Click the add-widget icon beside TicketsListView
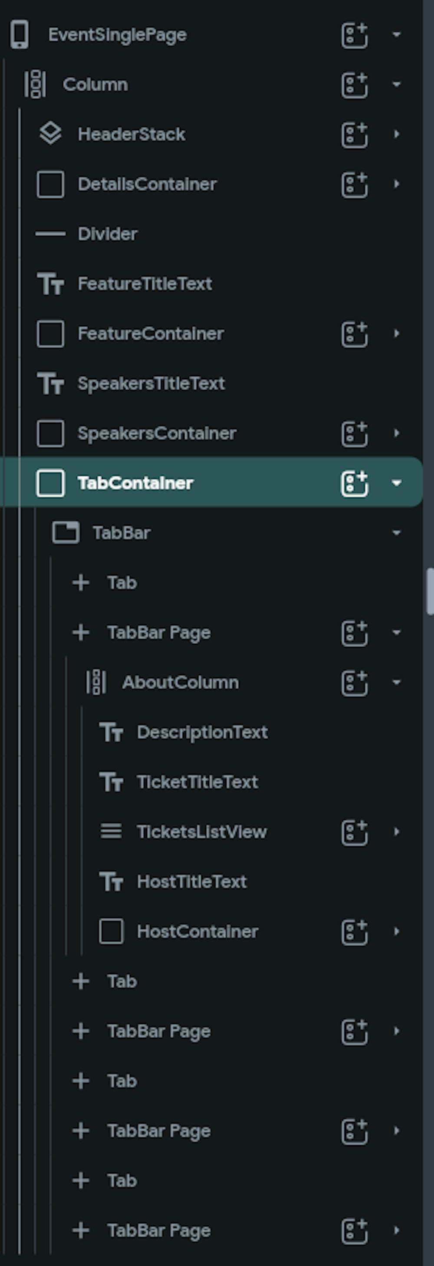 point(355,832)
